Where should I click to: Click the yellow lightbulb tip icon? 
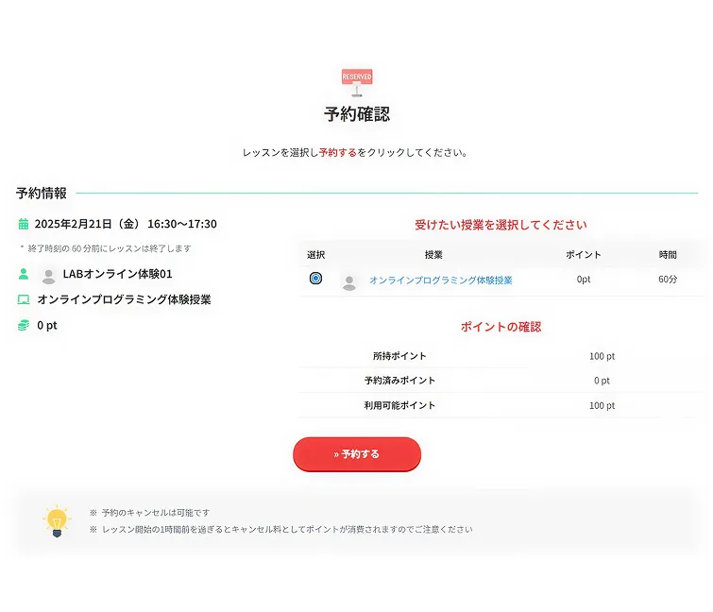click(x=57, y=519)
